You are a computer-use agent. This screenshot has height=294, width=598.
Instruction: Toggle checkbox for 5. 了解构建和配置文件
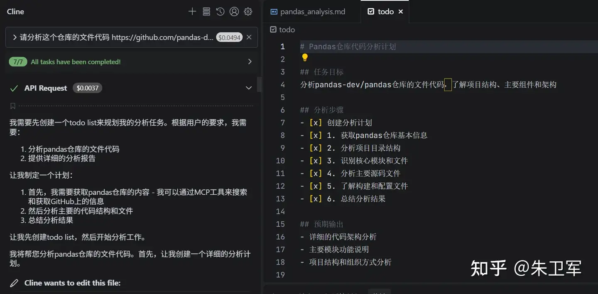pyautogui.click(x=316, y=186)
